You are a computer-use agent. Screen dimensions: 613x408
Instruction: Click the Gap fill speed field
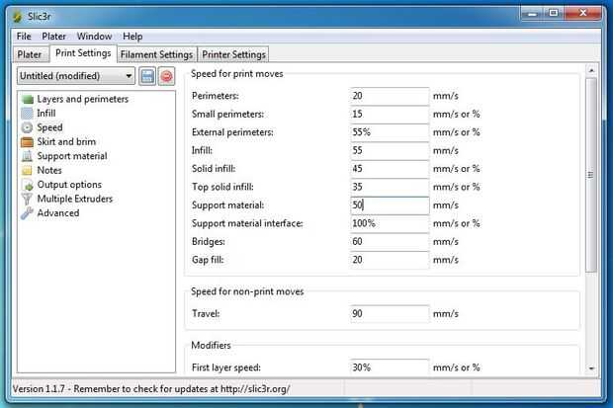[390, 260]
